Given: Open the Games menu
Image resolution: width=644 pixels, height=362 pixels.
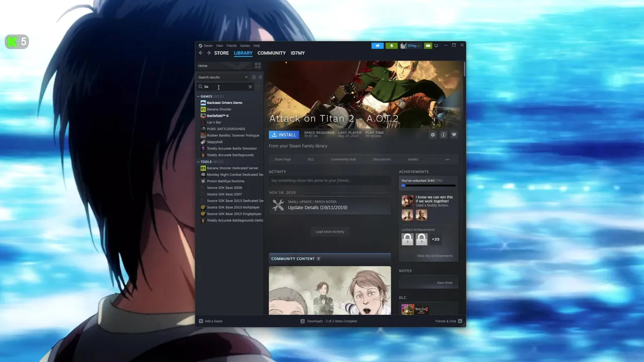Looking at the screenshot, I should click(245, 46).
